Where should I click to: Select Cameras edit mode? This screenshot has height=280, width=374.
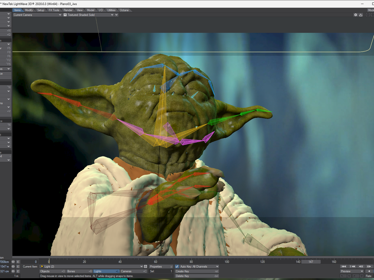point(133,271)
